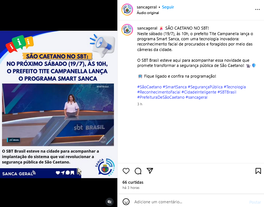Viewport: 264px width, 207px height.
Task: Open emoji picker smiley icon
Action: [126, 201]
